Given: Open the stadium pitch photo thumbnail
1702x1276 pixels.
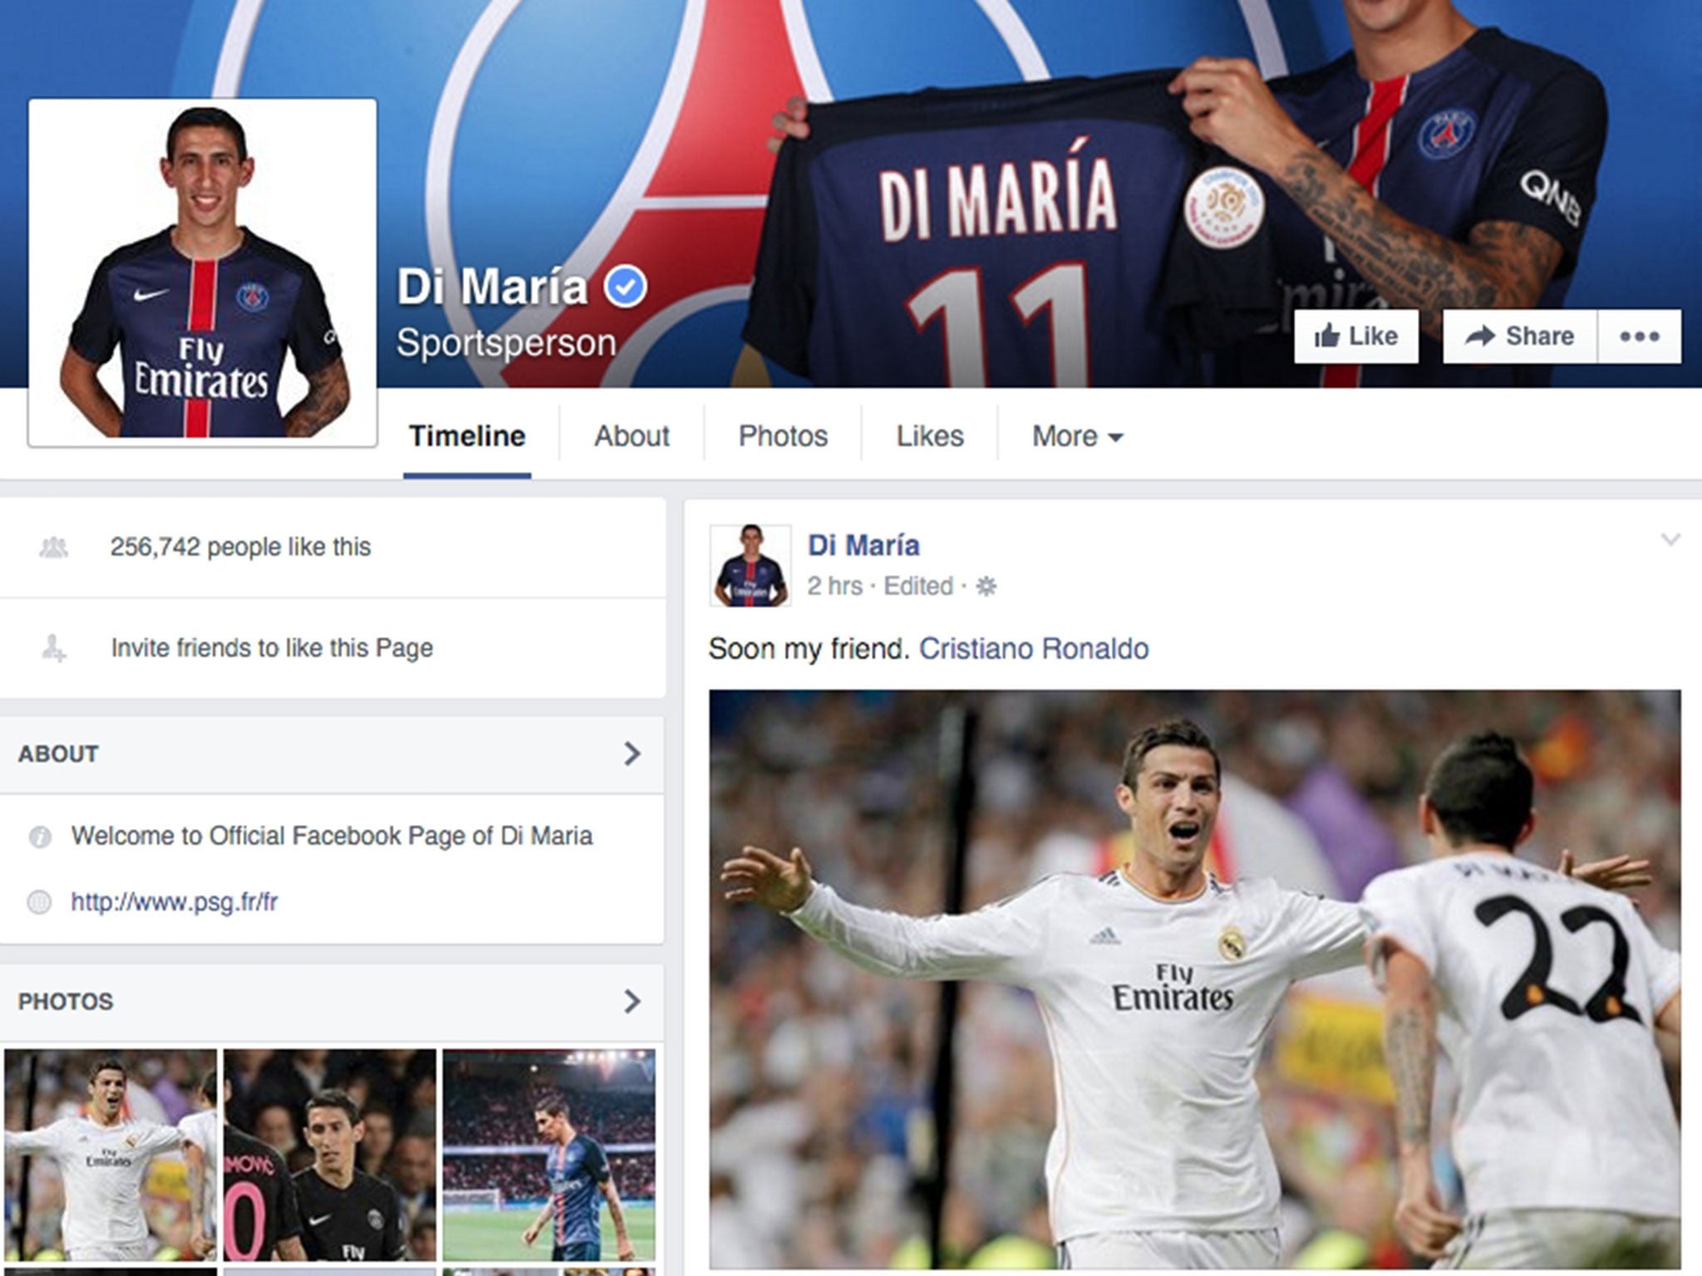Looking at the screenshot, I should click(x=548, y=1155).
